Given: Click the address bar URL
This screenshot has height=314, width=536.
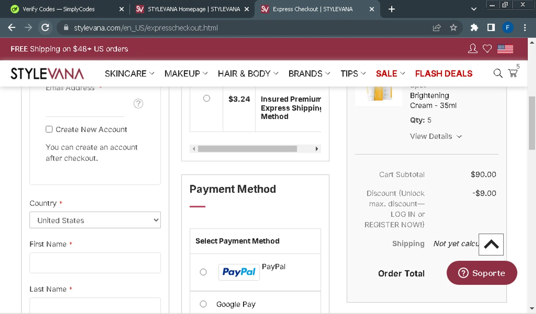Looking at the screenshot, I should [146, 28].
